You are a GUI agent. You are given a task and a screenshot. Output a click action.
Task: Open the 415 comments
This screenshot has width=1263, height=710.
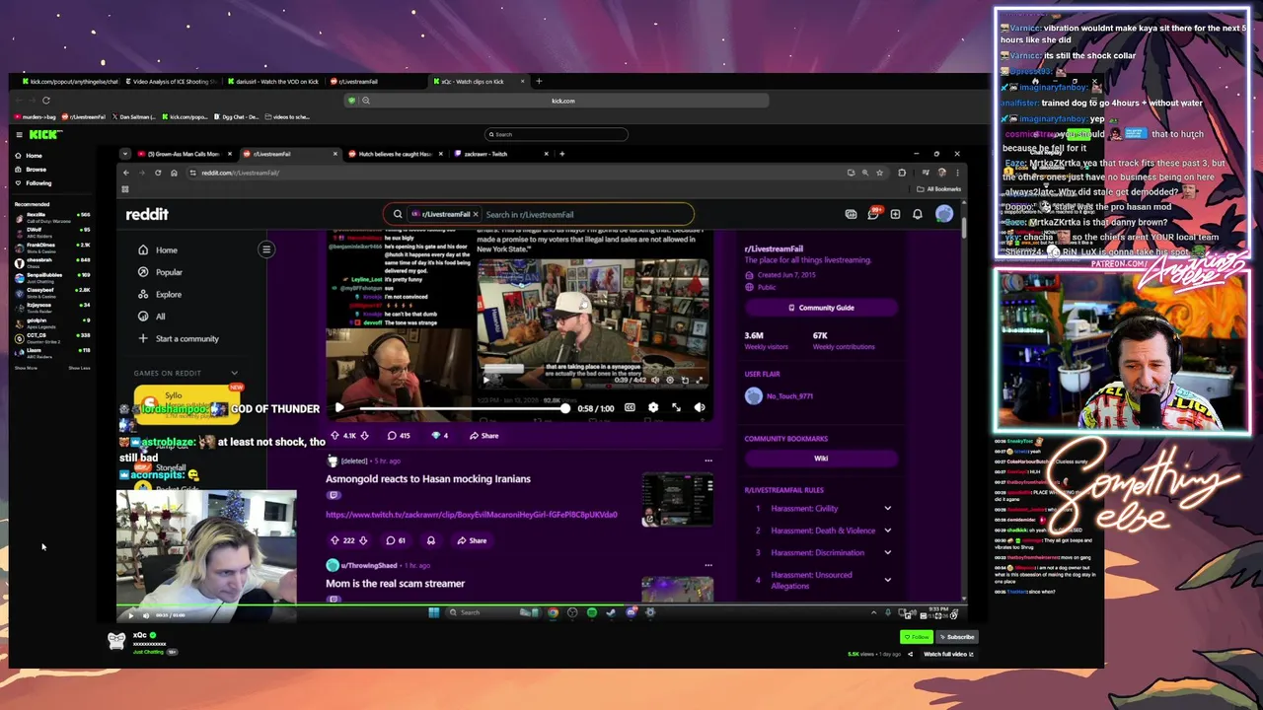[398, 435]
